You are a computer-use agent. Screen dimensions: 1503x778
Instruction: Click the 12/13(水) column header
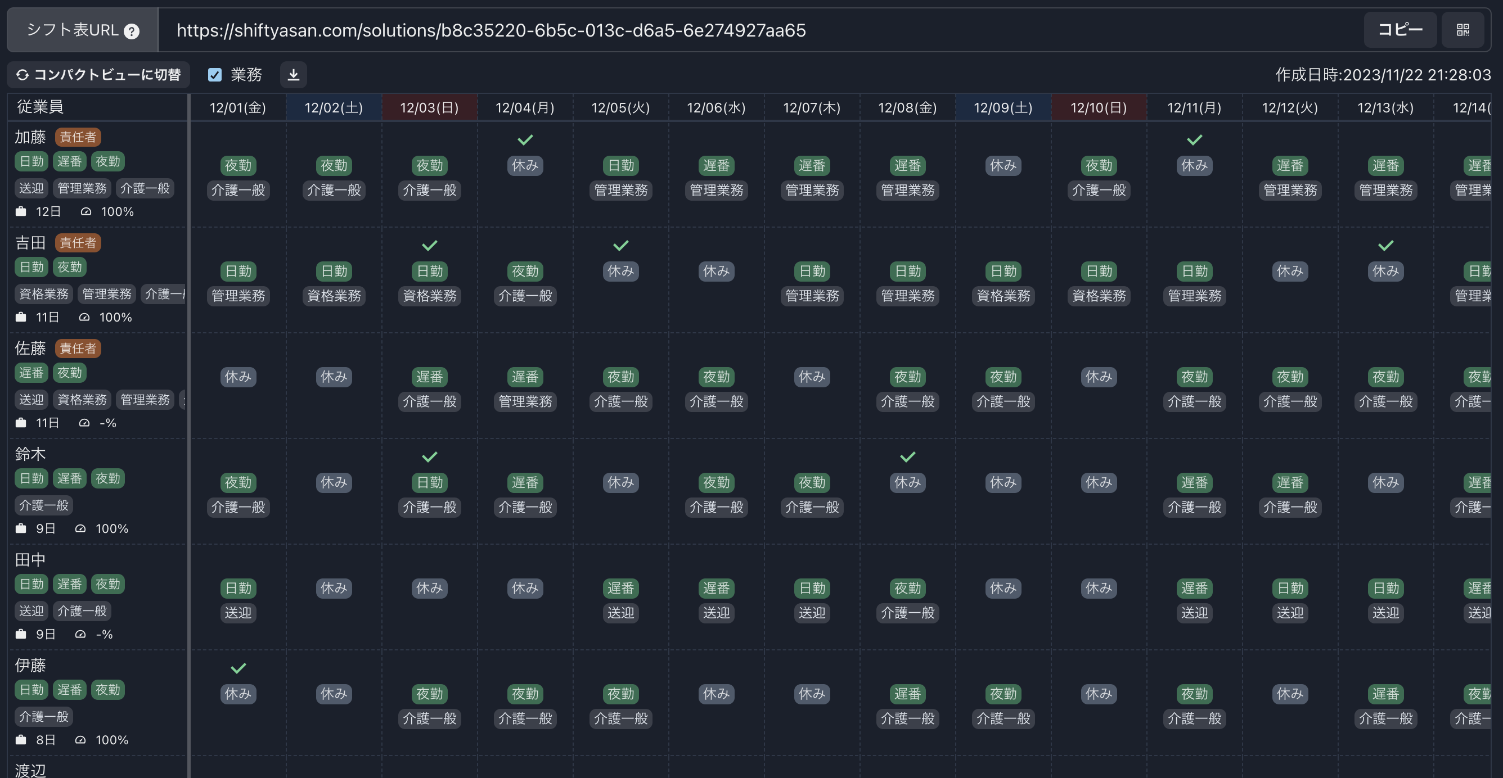(x=1386, y=107)
